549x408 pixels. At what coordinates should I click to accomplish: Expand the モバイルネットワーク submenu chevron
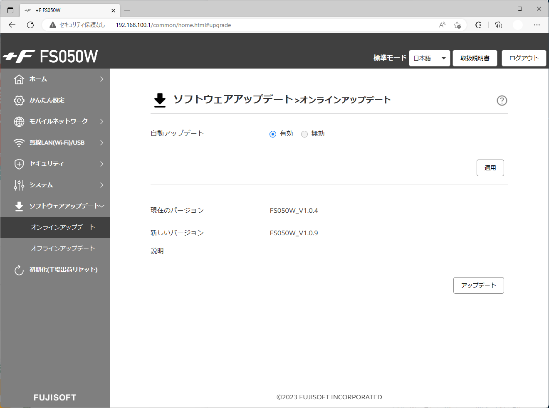click(102, 121)
